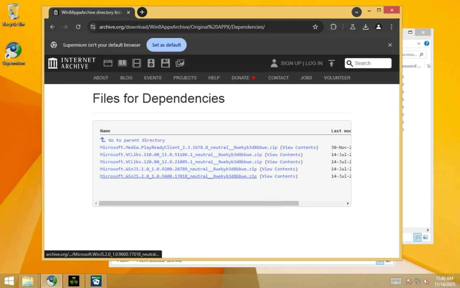Open a new browser tab
460x288 pixels.
[x=142, y=12]
